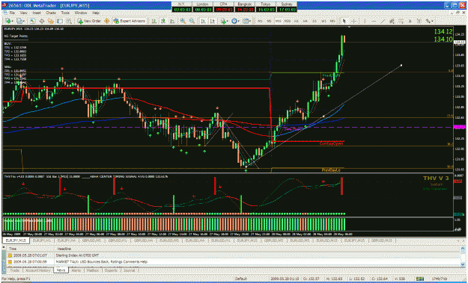Open the Help menu
The width and height of the screenshot is (468, 283).
coord(96,13)
